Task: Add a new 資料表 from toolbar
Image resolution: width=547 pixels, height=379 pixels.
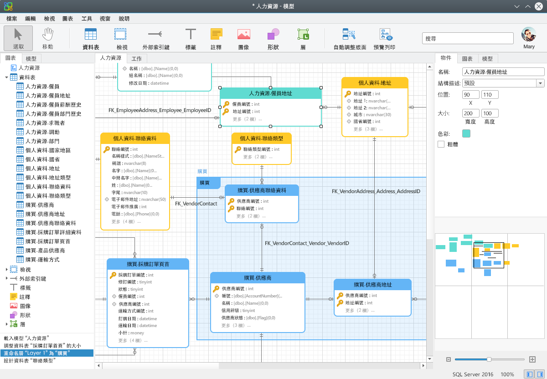Action: pos(91,38)
